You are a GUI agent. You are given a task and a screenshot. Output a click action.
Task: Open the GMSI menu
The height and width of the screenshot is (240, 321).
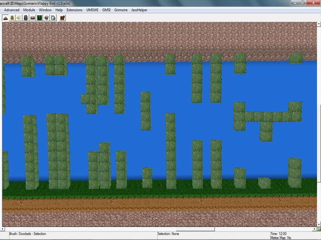point(106,10)
